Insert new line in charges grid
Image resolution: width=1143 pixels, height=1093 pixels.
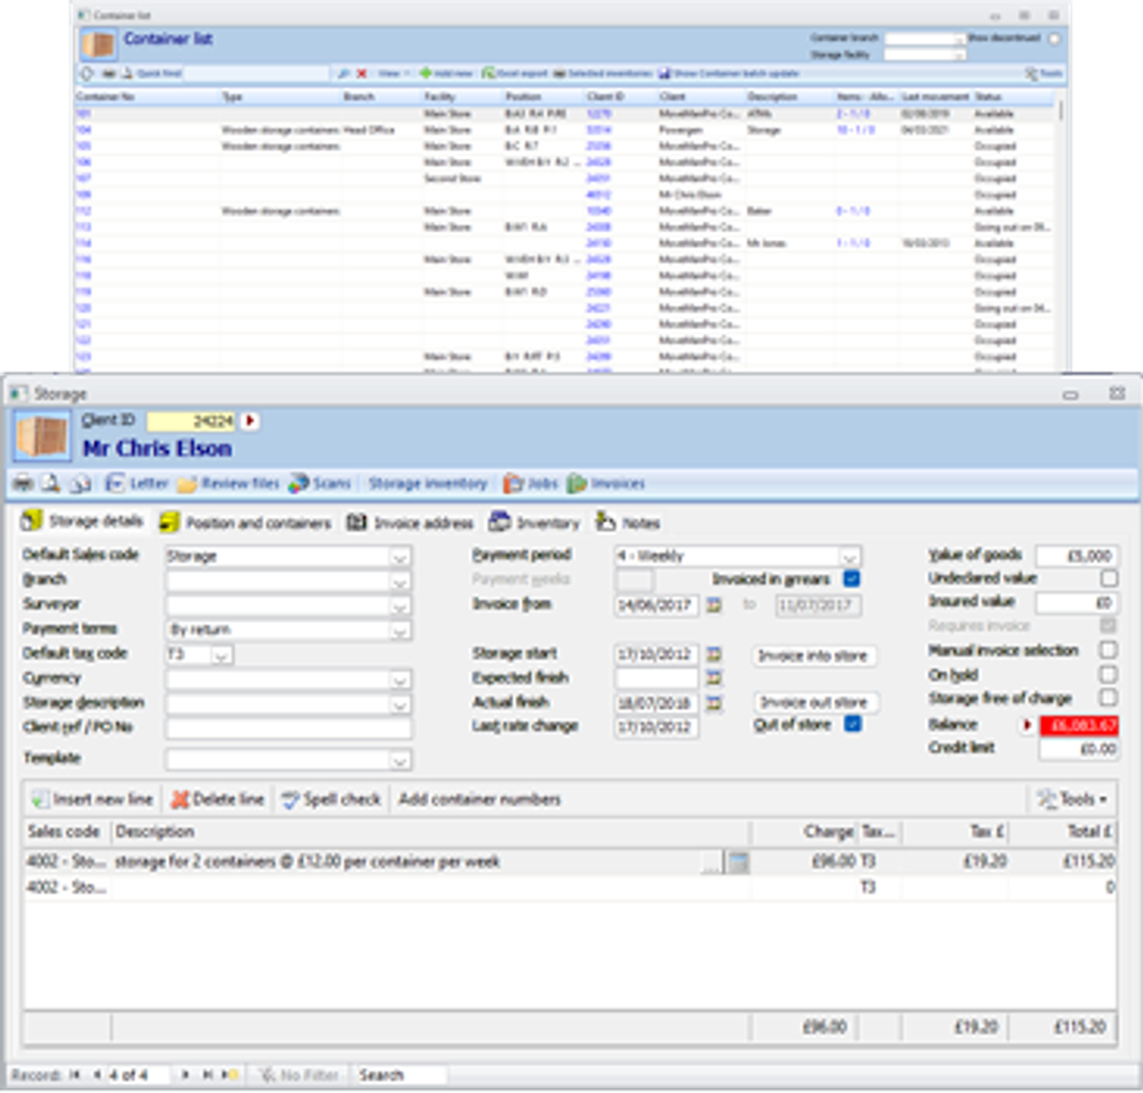(x=91, y=800)
